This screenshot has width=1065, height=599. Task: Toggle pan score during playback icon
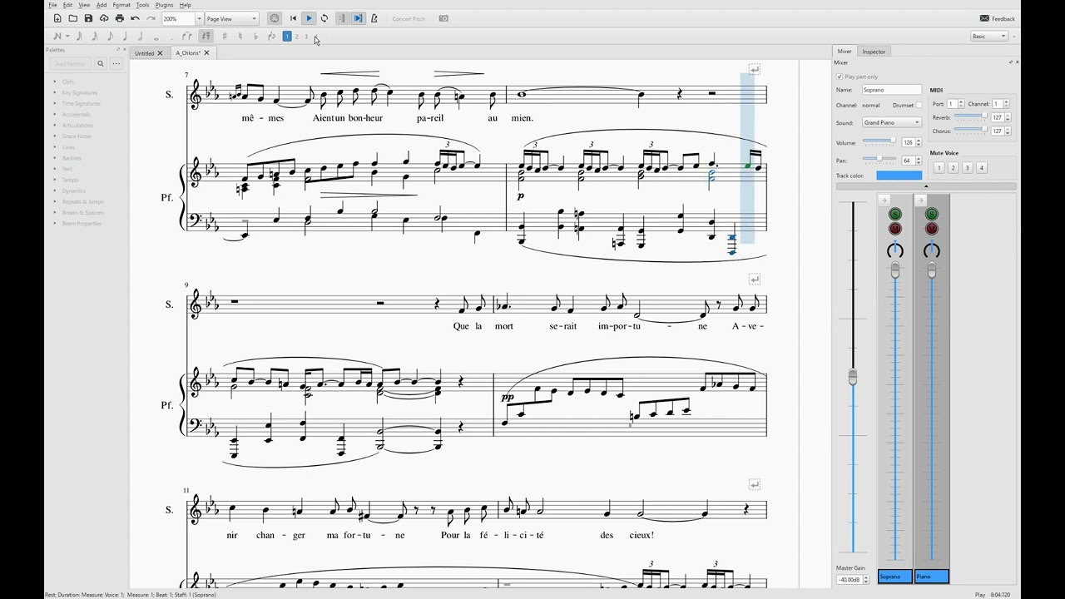pyautogui.click(x=359, y=18)
